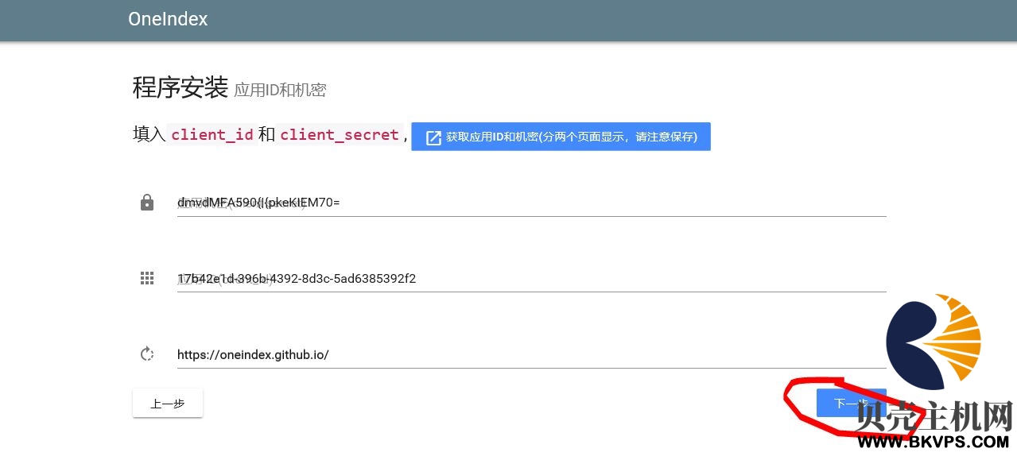Focus the client ID input field
1017x456 pixels.
[531, 279]
